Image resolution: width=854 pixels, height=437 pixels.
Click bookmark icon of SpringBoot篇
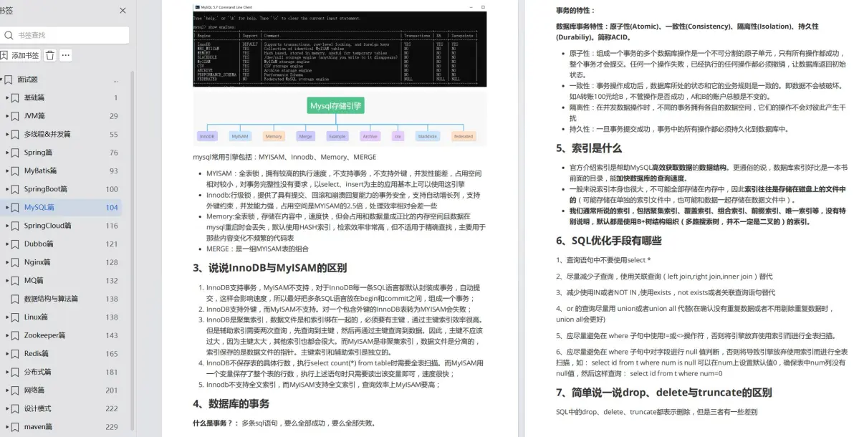point(15,189)
